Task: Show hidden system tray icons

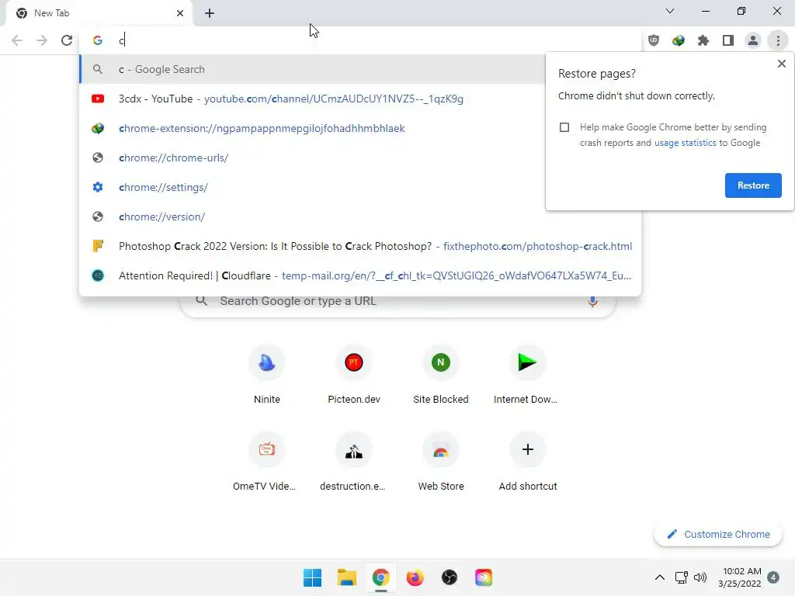Action: pyautogui.click(x=659, y=577)
